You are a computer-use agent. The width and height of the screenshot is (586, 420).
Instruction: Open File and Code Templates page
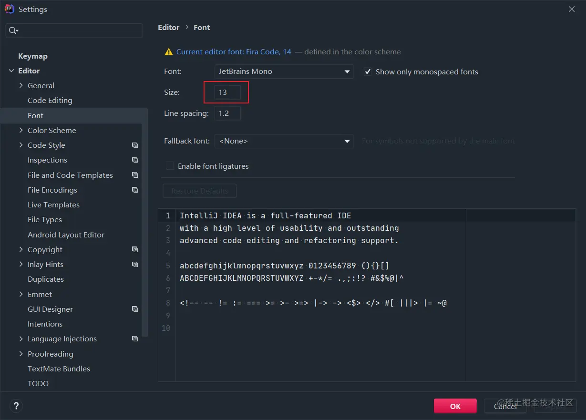(70, 175)
